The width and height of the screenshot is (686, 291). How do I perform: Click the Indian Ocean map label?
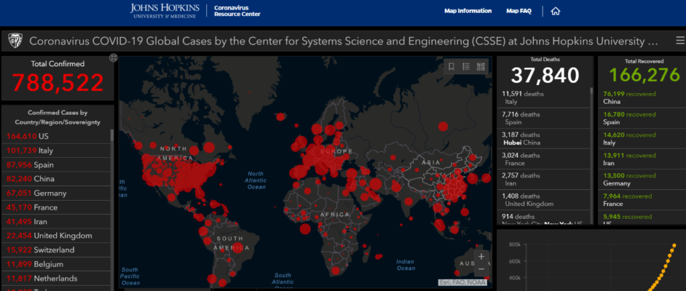click(x=405, y=265)
